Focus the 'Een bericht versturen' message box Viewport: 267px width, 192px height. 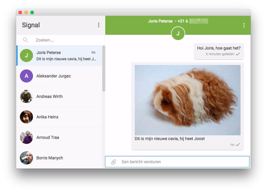pyautogui.click(x=177, y=162)
